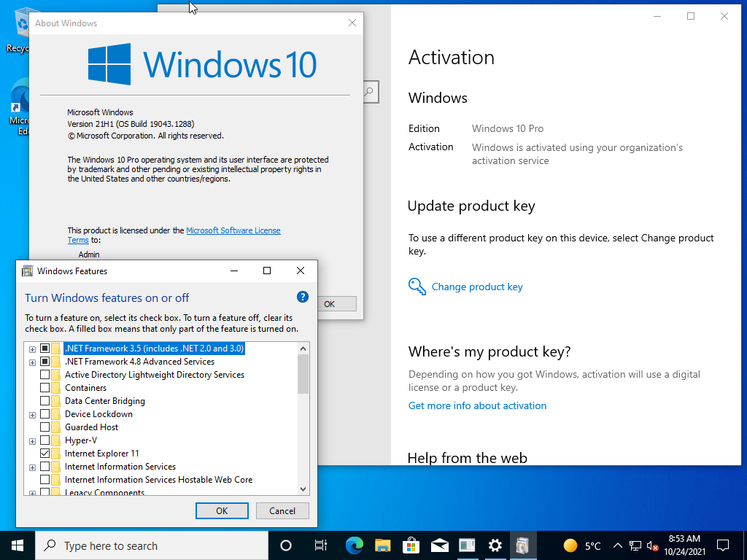
Task: Click the Windows Features title bar icon
Action: [x=28, y=271]
